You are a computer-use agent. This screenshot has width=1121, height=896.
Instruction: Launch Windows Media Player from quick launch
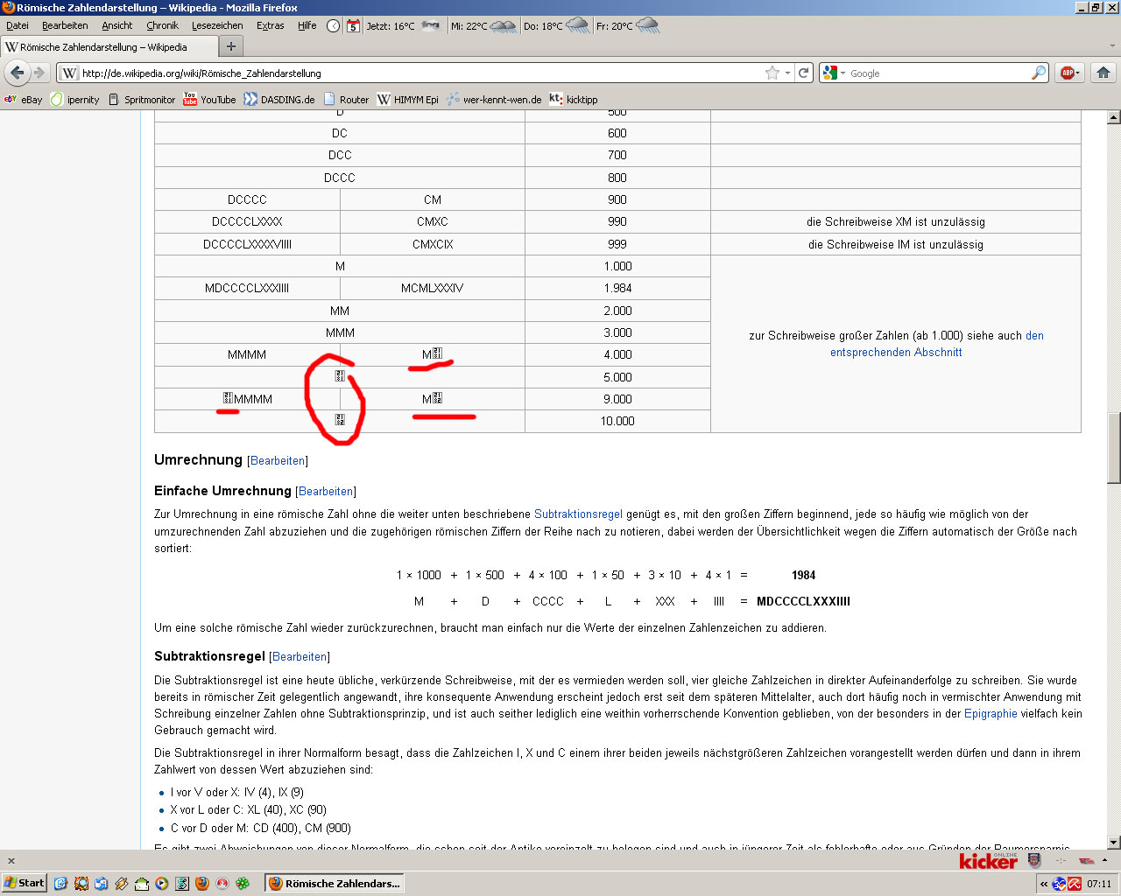point(161,883)
